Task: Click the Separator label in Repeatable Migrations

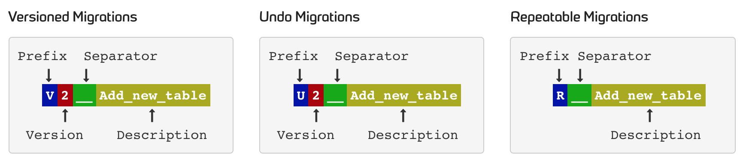Action: [x=615, y=57]
